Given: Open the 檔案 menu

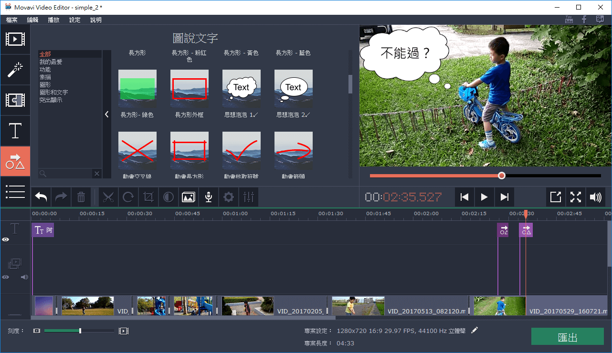Looking at the screenshot, I should point(11,20).
